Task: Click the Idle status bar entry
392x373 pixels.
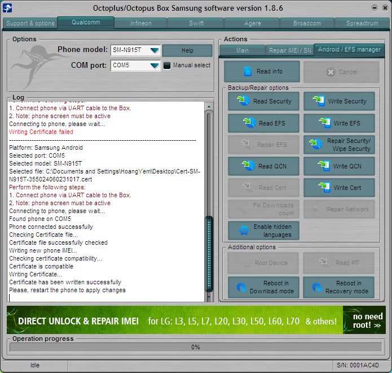Action: [35, 365]
